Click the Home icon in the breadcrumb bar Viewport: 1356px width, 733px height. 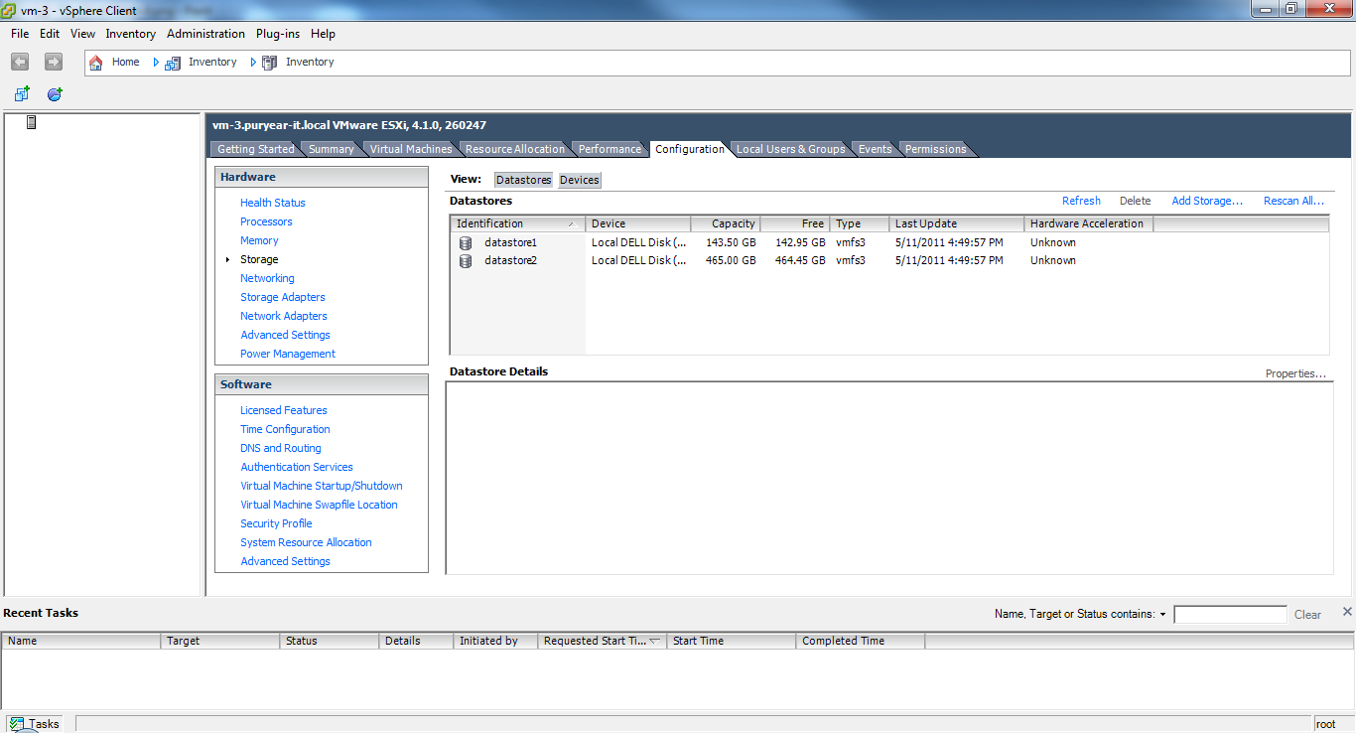coord(96,62)
